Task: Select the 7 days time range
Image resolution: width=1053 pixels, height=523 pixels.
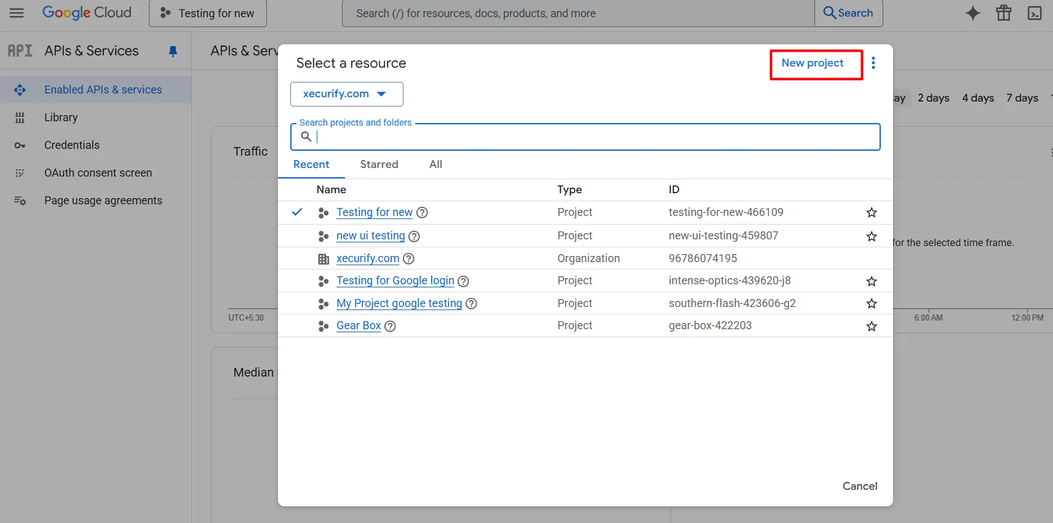Action: pyautogui.click(x=1022, y=98)
